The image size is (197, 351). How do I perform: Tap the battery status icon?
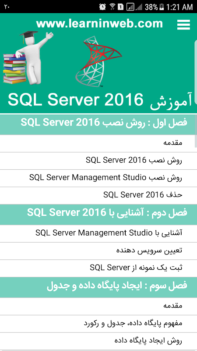coord(162,7)
